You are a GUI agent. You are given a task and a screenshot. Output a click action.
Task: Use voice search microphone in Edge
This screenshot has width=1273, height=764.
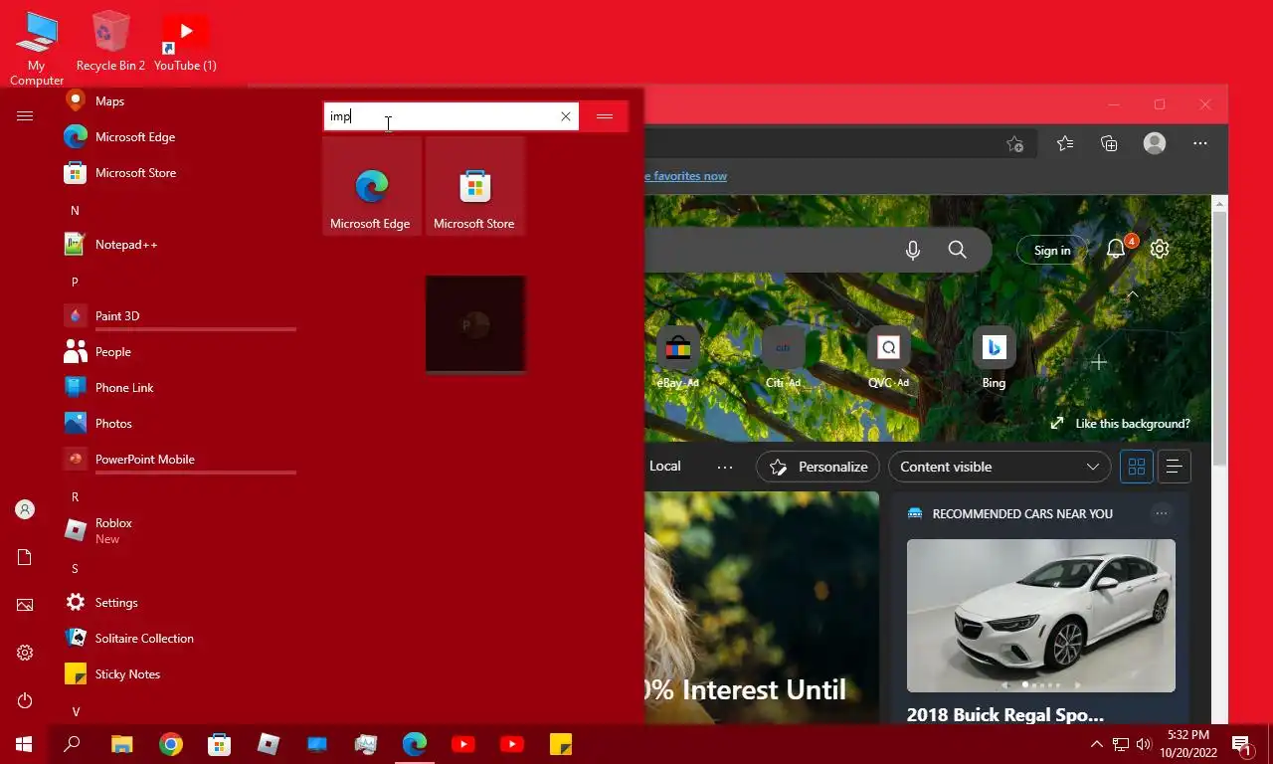click(913, 250)
